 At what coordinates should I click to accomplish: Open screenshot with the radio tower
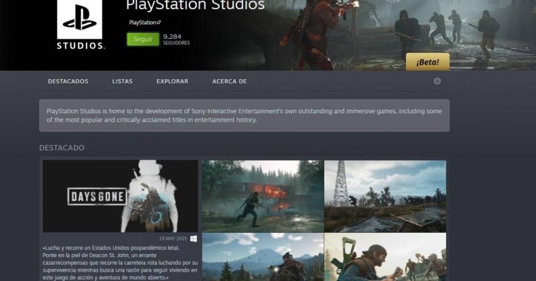tap(385, 195)
